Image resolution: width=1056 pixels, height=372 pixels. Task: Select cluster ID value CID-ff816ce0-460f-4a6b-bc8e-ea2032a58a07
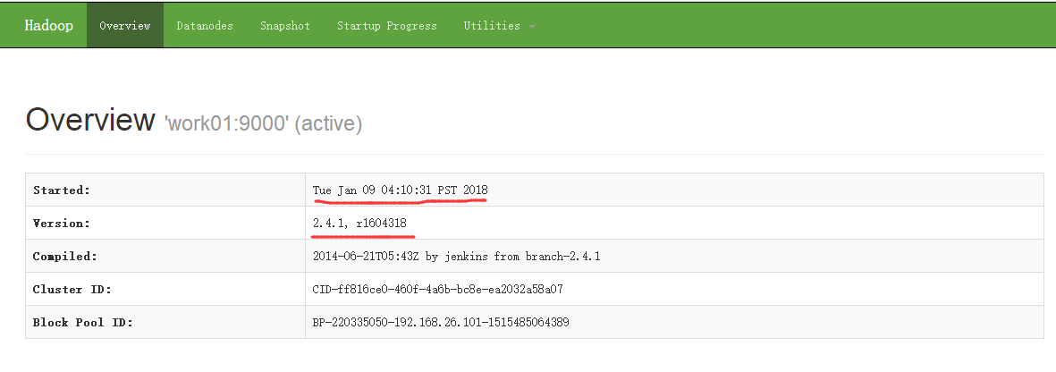point(438,289)
